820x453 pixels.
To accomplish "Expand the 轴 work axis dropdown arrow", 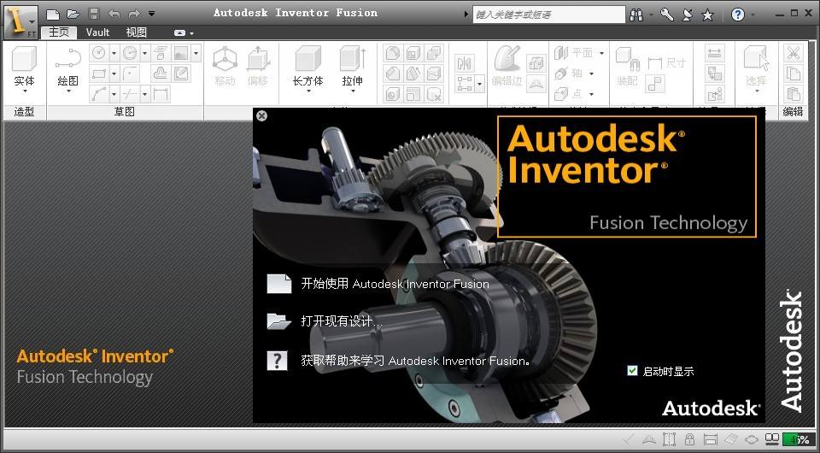I will tap(592, 74).
